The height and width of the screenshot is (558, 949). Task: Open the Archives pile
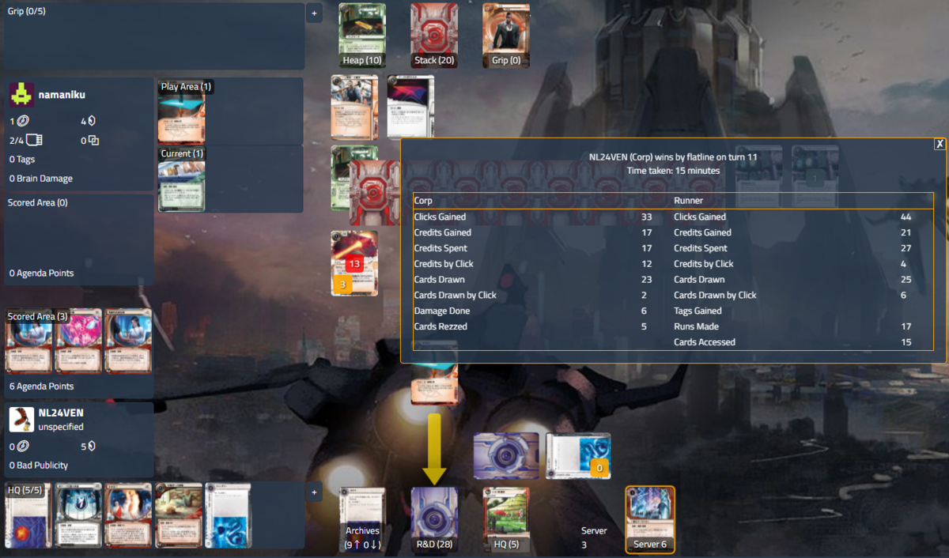(x=362, y=519)
